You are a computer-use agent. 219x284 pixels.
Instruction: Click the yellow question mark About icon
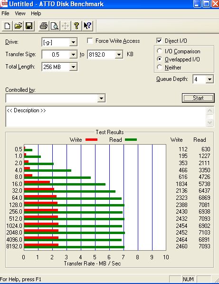tap(76, 26)
